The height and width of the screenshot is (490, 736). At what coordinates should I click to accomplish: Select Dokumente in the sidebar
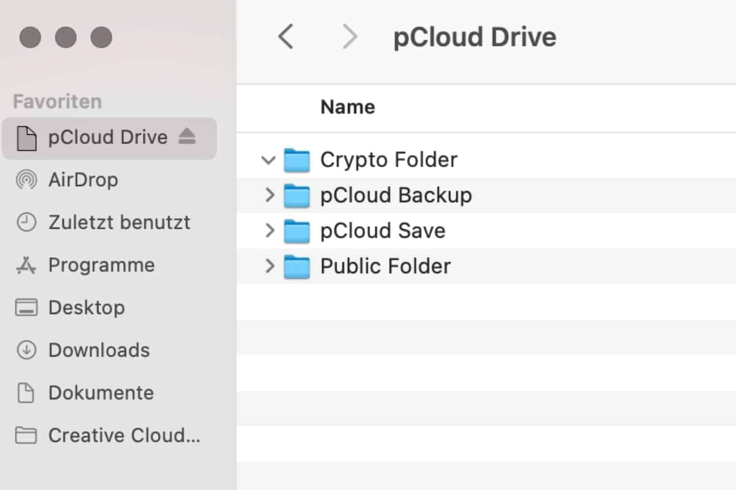[101, 393]
